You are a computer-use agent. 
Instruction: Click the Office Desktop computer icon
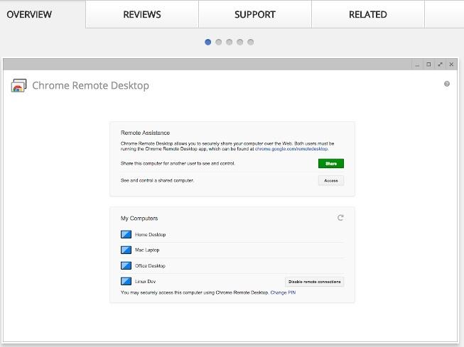pos(126,265)
